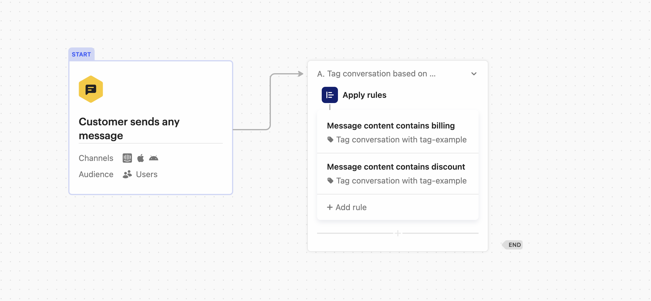Click the yellow chat message trigger icon
The height and width of the screenshot is (301, 651).
coord(91,89)
